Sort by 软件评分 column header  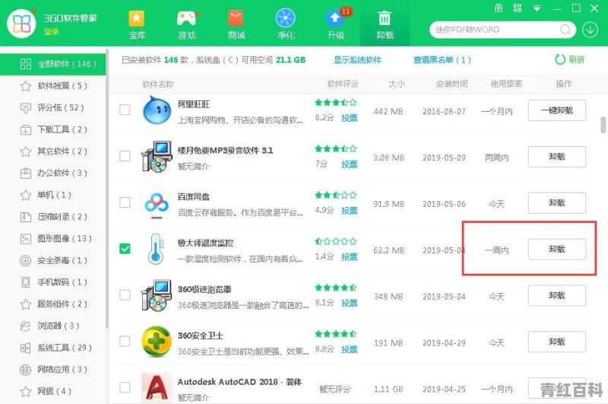(x=343, y=84)
